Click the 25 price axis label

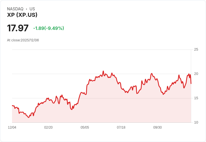tap(196, 49)
